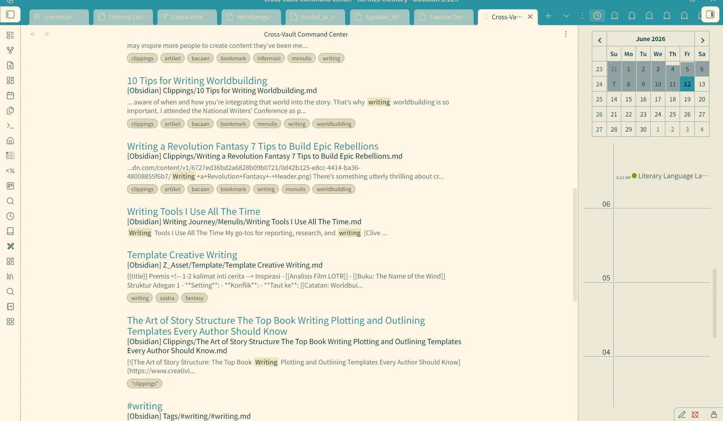Open the calendar ribbon icon

11,95
